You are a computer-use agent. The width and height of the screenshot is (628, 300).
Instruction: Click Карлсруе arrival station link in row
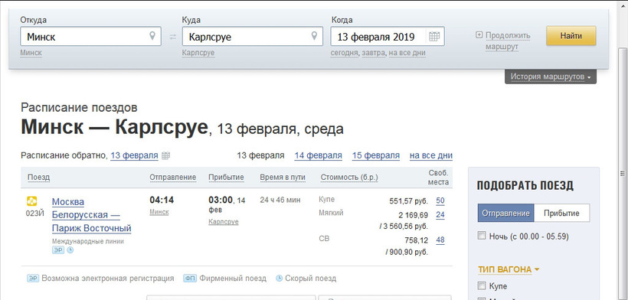click(224, 222)
